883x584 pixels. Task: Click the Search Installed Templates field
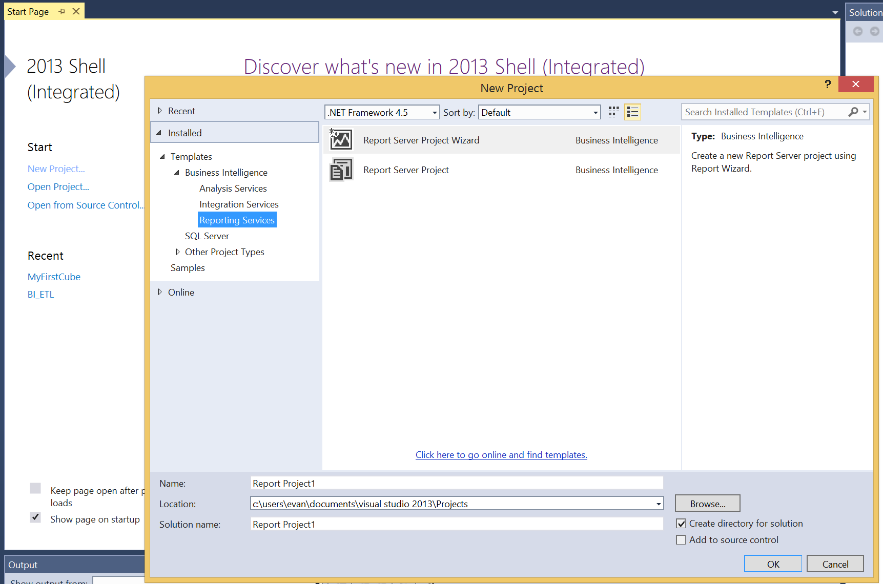point(764,112)
